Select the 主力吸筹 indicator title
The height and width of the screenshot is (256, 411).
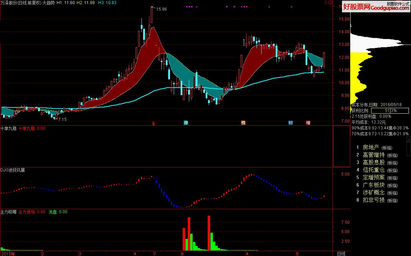pyautogui.click(x=8, y=212)
